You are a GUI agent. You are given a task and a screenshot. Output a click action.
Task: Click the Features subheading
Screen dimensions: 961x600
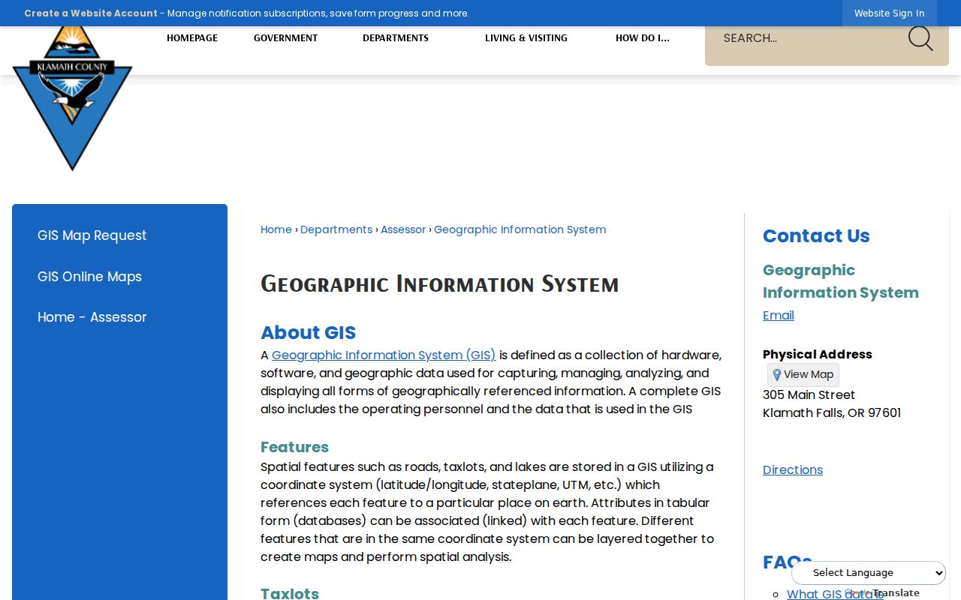pos(294,447)
